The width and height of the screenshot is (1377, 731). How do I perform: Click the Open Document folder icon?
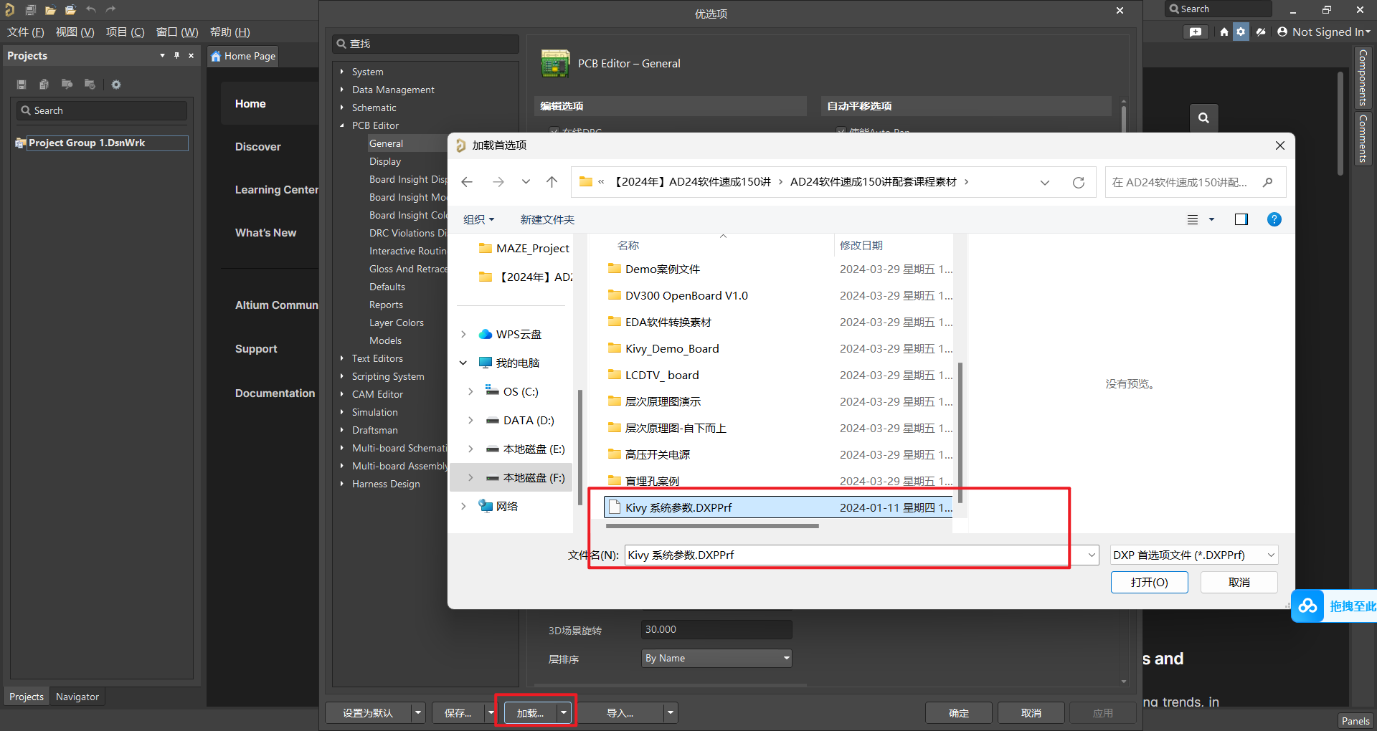click(50, 10)
